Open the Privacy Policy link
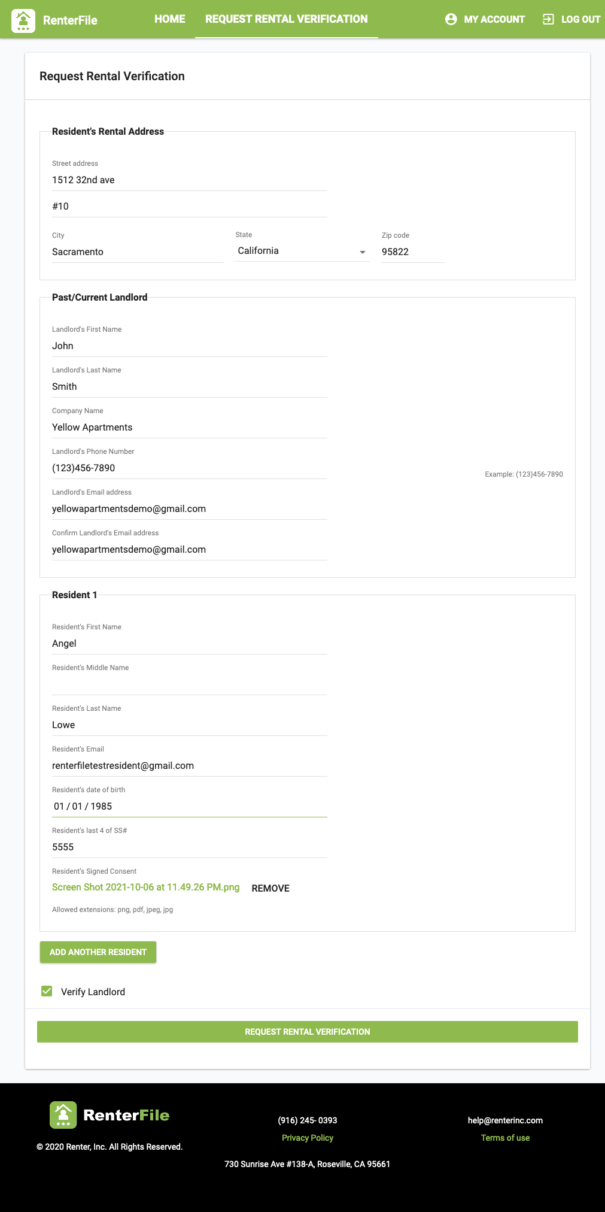The image size is (605, 1212). tap(307, 1138)
